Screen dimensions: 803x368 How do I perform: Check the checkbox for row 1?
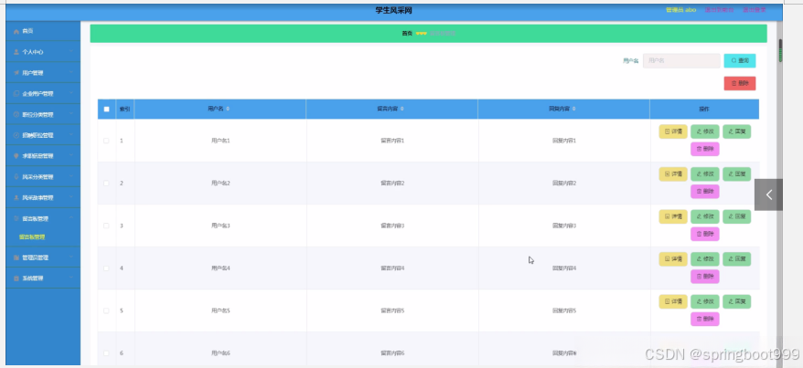point(106,141)
